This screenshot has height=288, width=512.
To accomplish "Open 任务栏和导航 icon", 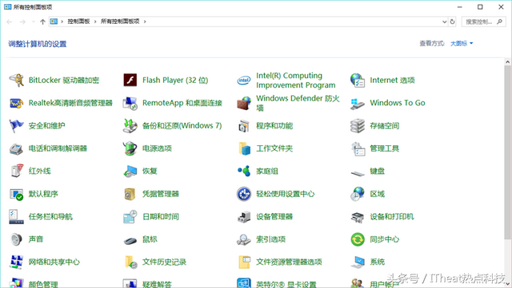I will click(16, 217).
